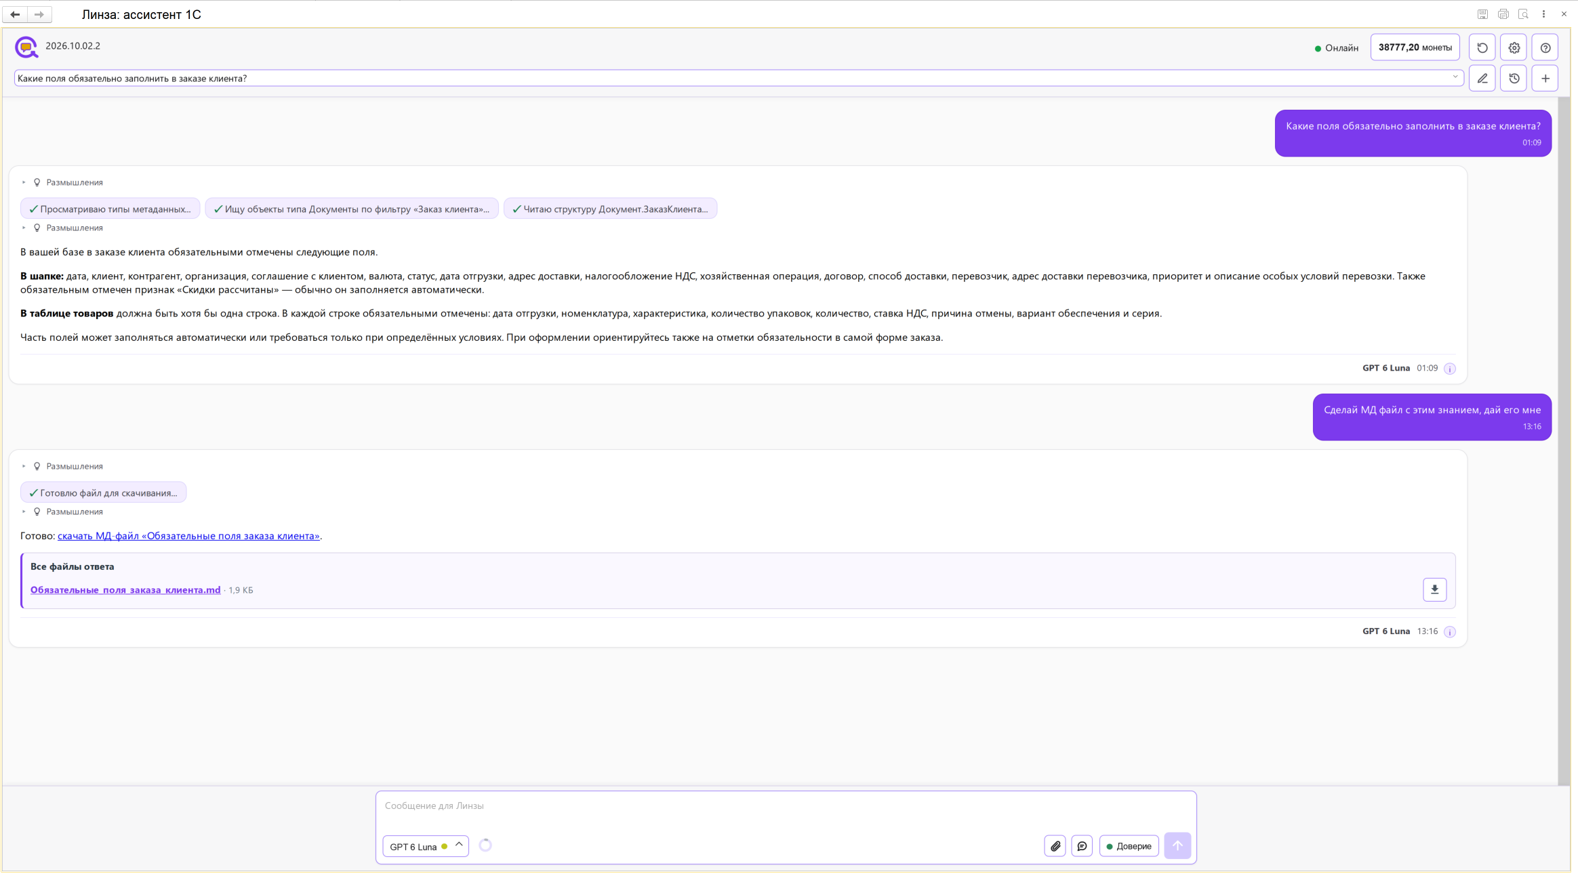The height and width of the screenshot is (878, 1578).
Task: Click the Онлайн status indicator
Action: [x=1336, y=48]
